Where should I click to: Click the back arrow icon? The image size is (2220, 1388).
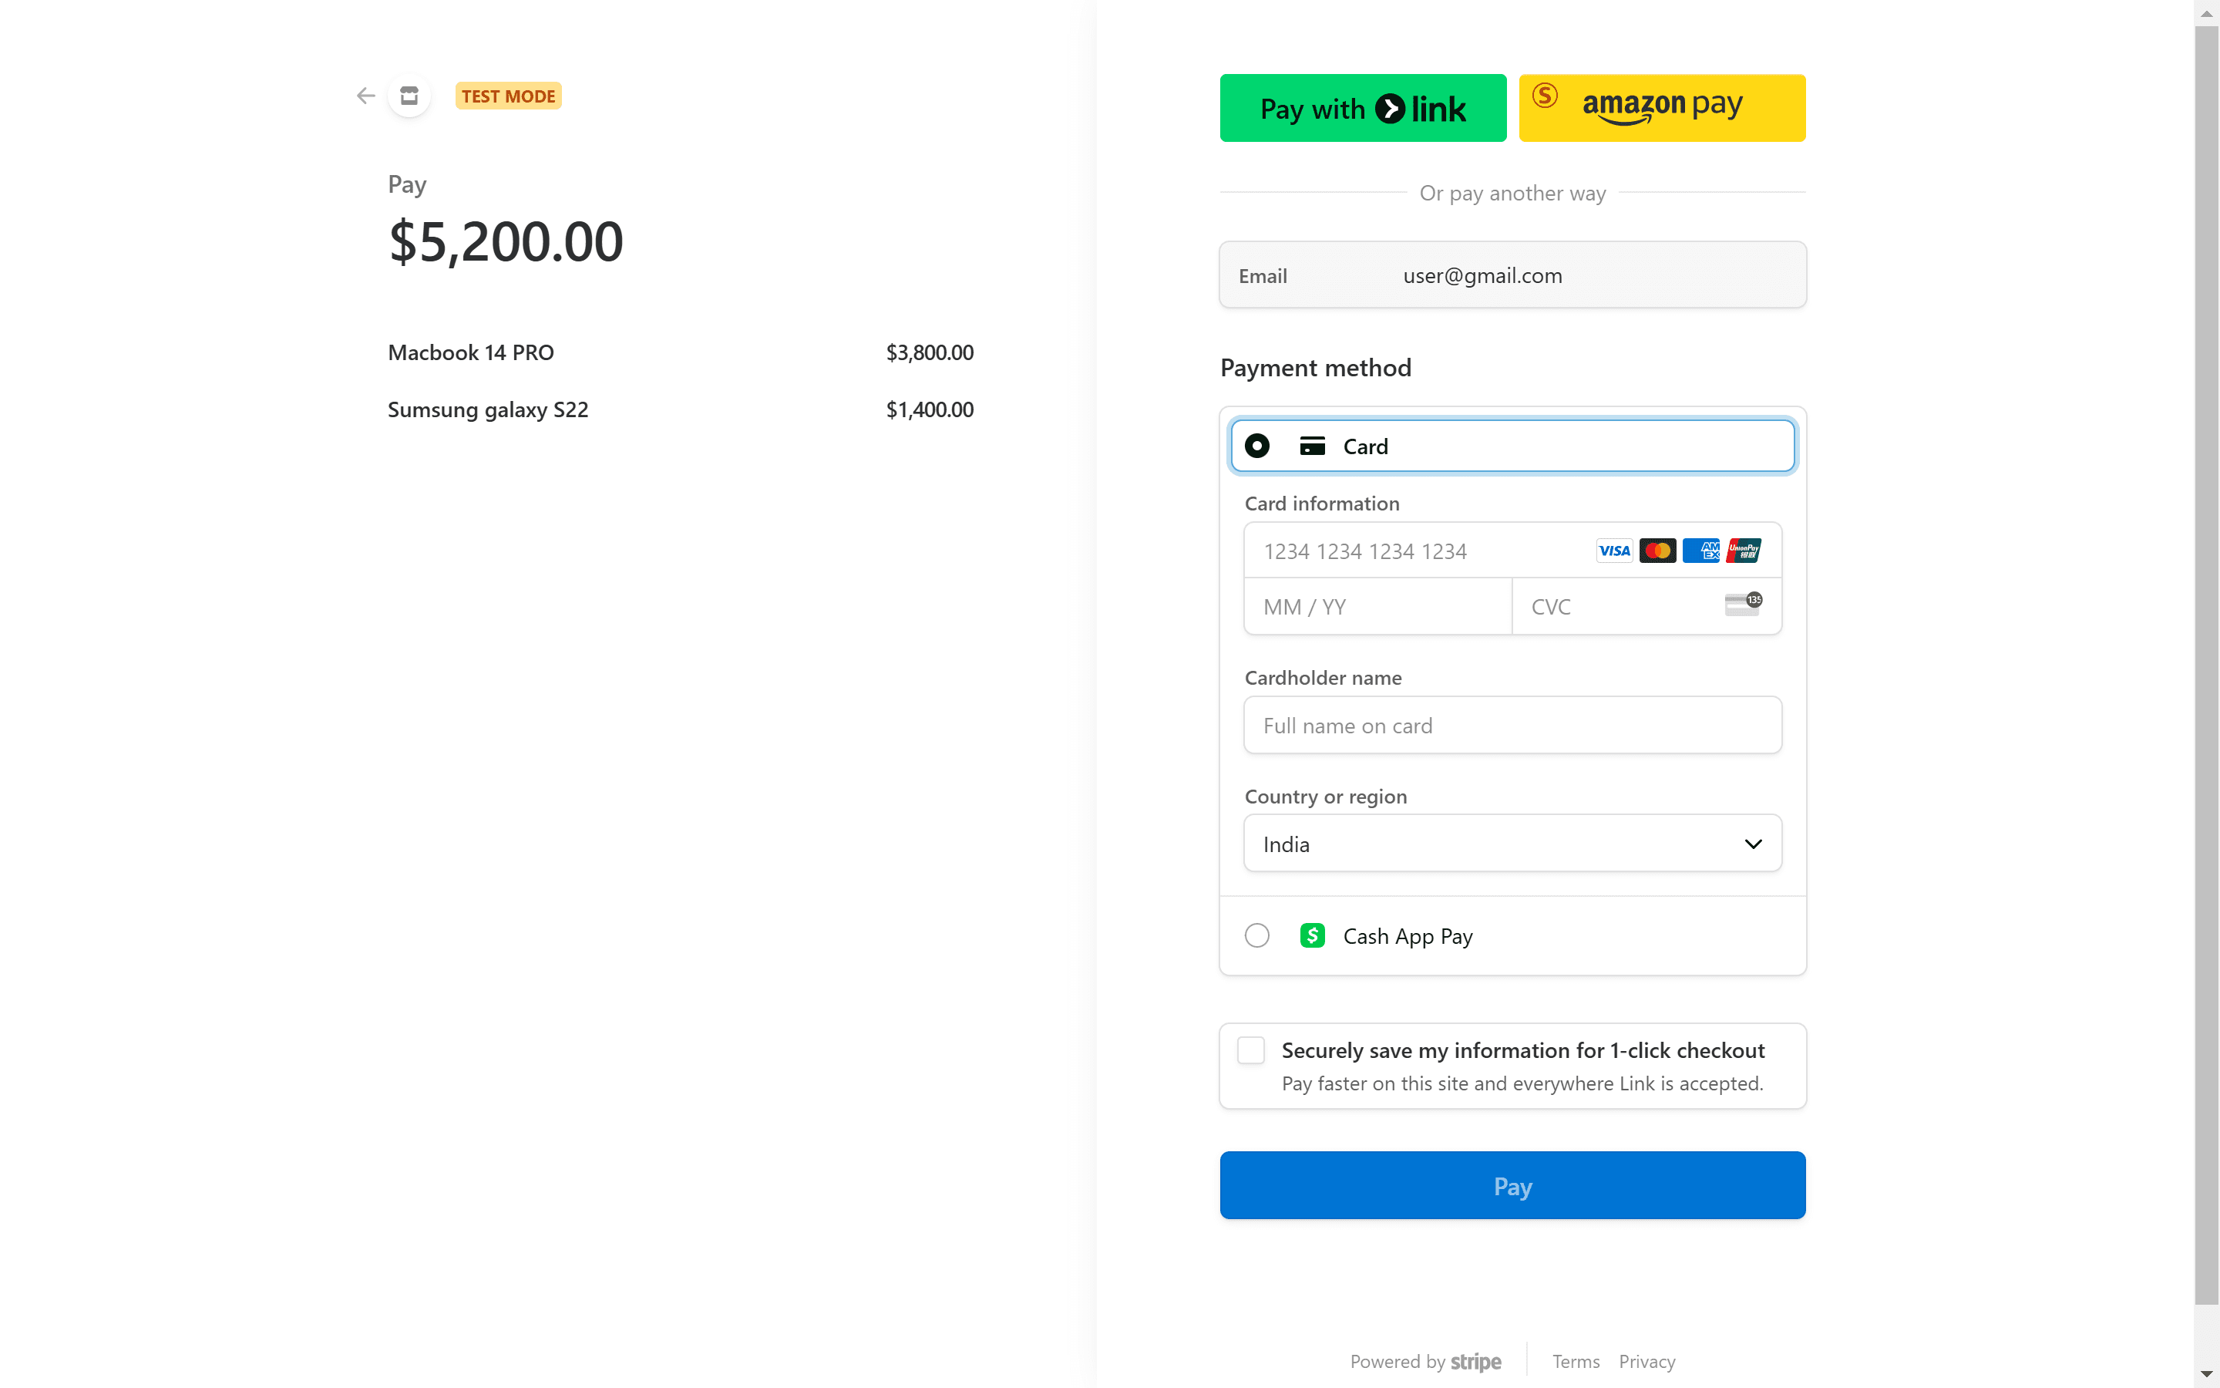point(366,96)
